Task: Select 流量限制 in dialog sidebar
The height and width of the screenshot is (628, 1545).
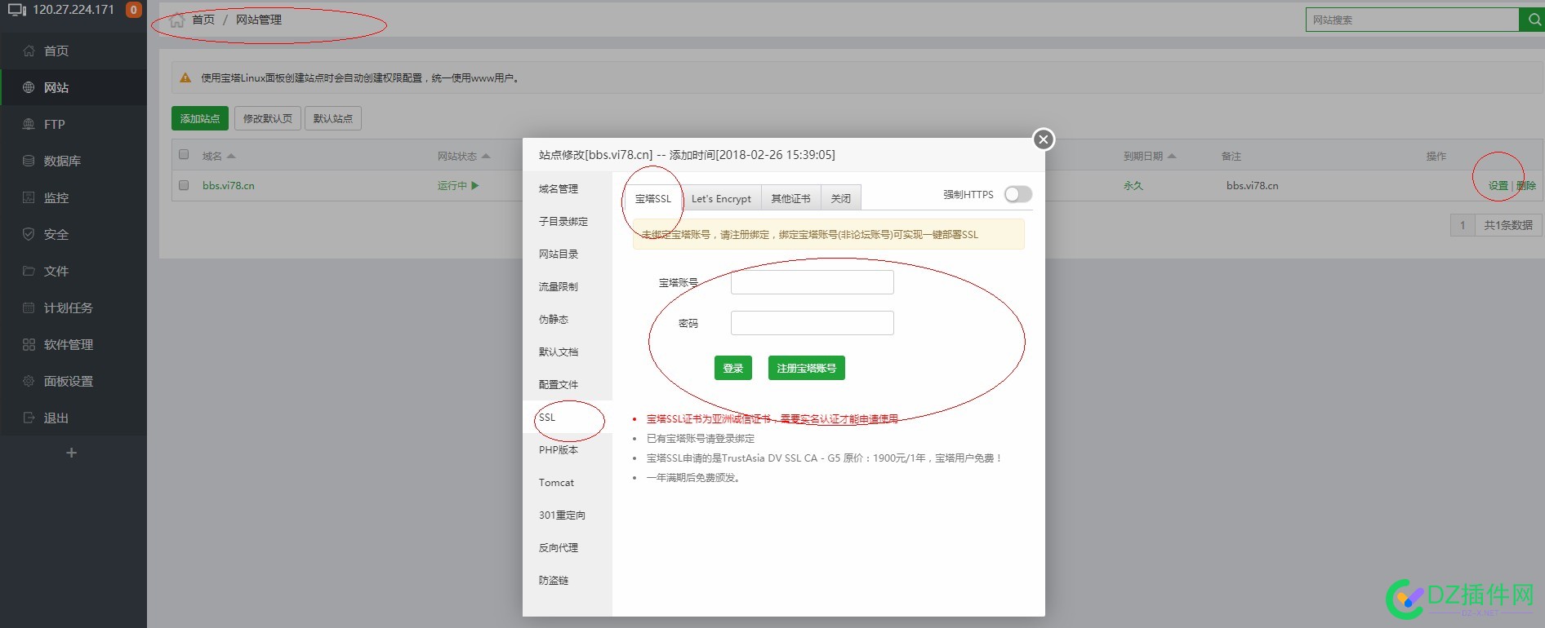Action: [568, 286]
